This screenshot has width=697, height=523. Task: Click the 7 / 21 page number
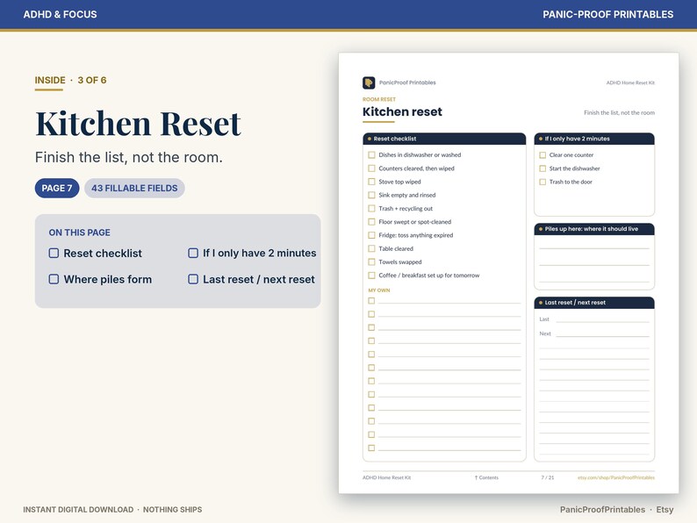pyautogui.click(x=548, y=477)
